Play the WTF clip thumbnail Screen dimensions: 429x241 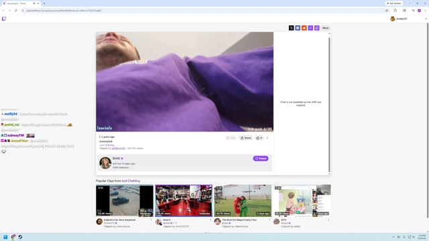[x=302, y=201]
